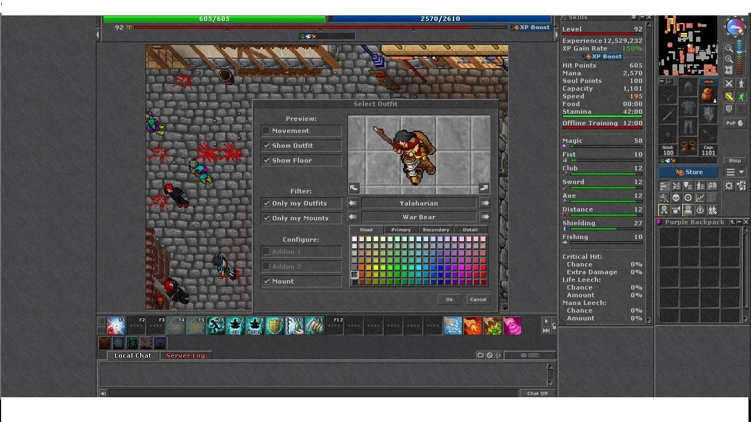Rotate outfit preview counter-clockwise
The height and width of the screenshot is (422, 751).
coord(354,188)
